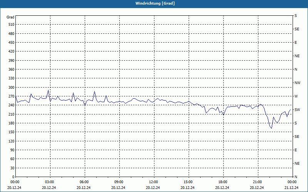Click the wind line's lowest dip after 21:00
This screenshot has height=192, width=308.
(271, 128)
